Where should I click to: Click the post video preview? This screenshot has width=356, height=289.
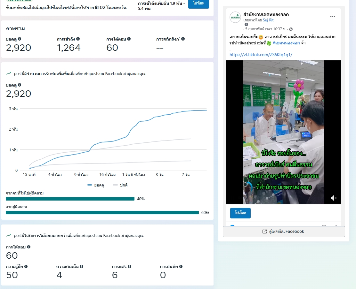(x=284, y=132)
